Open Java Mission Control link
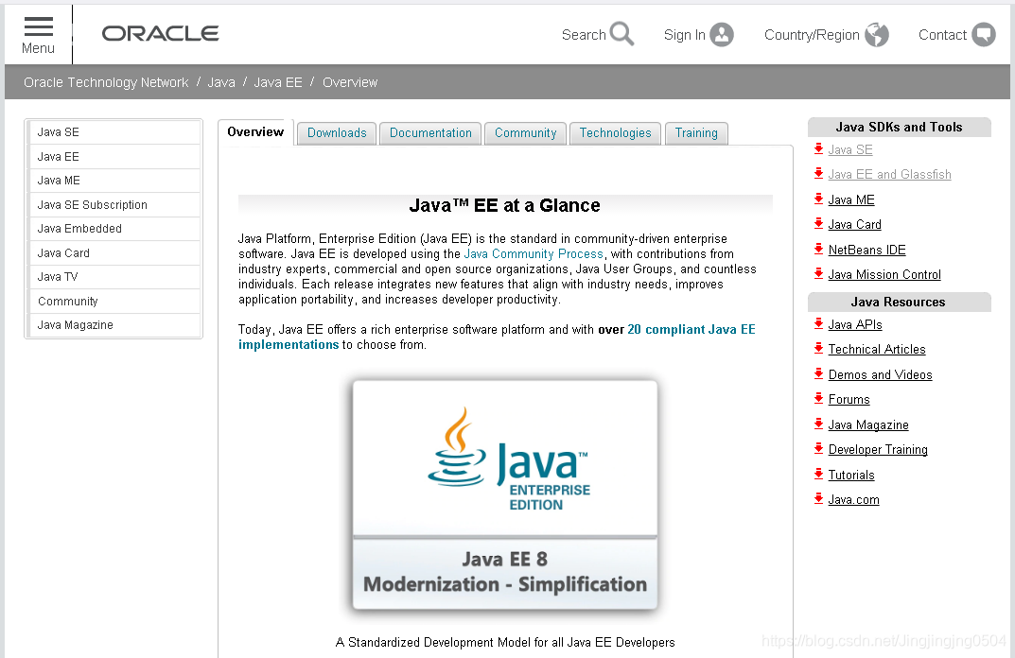 point(884,274)
